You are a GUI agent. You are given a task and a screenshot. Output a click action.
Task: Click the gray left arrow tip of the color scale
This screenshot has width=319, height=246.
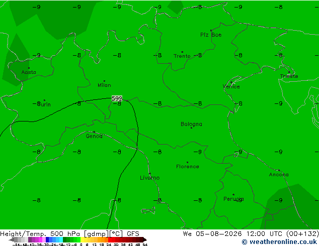tap(11, 239)
